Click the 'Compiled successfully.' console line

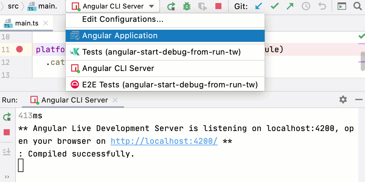[76, 154]
